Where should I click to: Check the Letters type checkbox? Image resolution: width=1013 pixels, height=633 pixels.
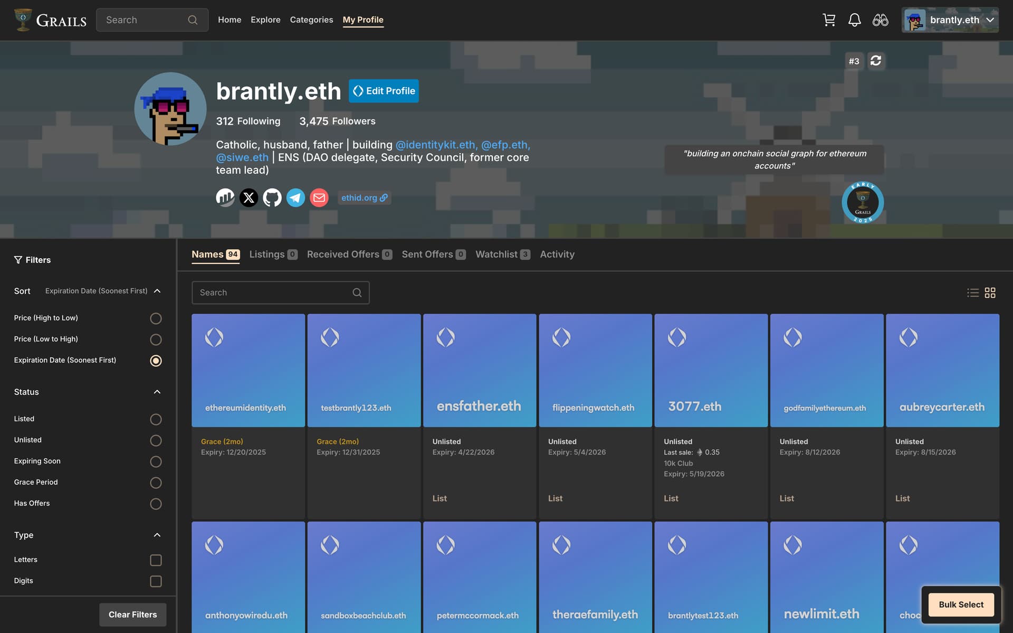pos(156,560)
